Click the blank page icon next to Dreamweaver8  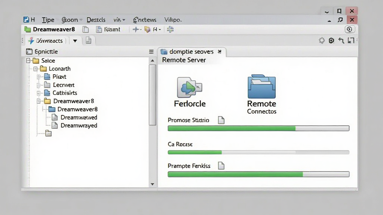coord(86,29)
